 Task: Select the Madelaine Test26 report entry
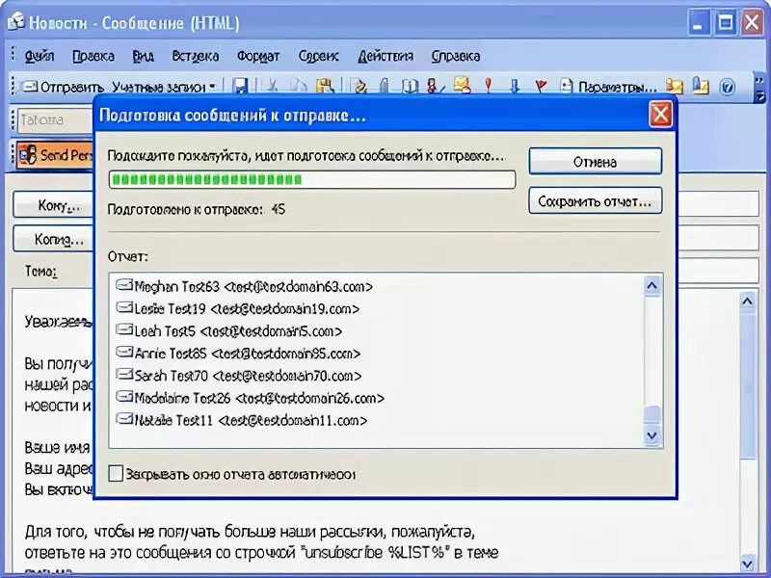[x=250, y=398]
